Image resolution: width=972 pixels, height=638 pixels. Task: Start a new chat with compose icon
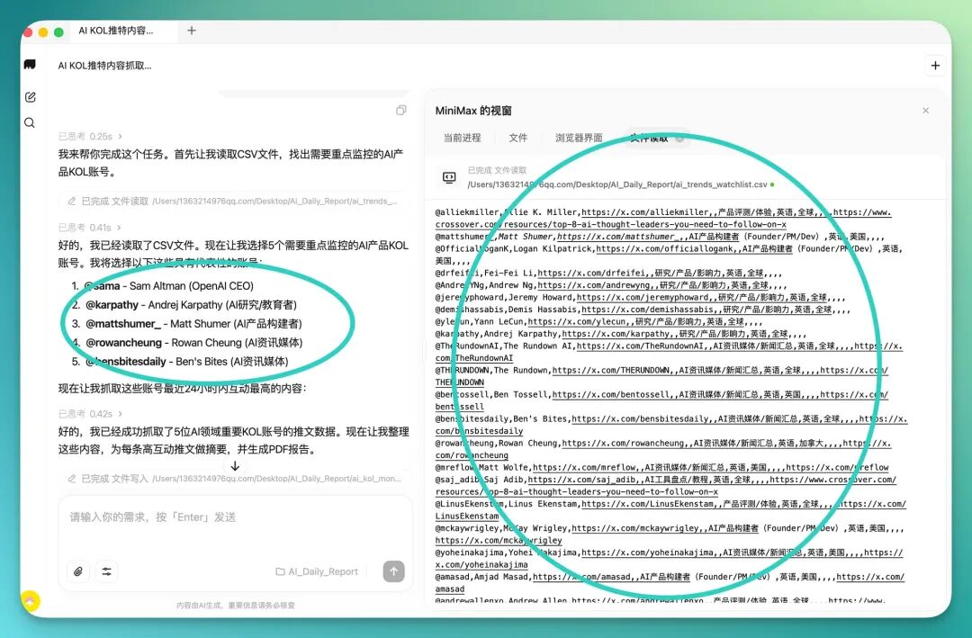coord(30,96)
